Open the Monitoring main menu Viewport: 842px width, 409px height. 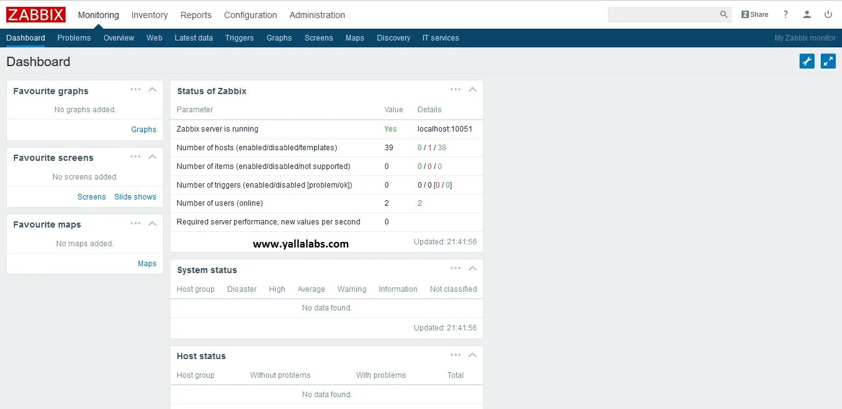click(99, 15)
